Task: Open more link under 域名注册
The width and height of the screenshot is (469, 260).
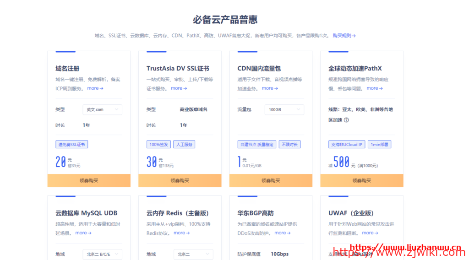Action: [95, 88]
